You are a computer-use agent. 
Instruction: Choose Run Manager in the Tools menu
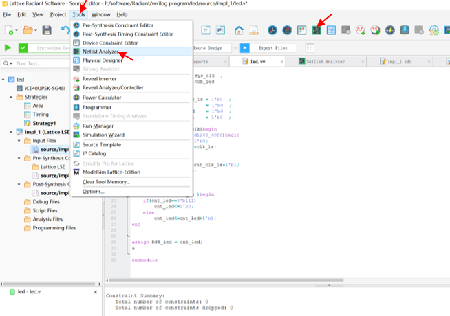131,126
